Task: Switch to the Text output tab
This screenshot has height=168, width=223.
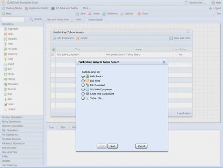Action: click(51, 127)
